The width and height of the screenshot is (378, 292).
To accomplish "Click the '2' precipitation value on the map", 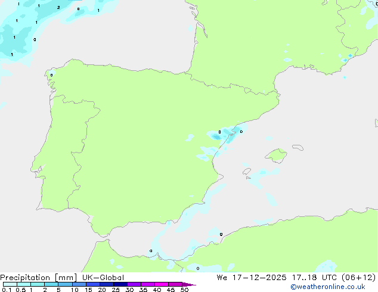I will coord(58,8).
